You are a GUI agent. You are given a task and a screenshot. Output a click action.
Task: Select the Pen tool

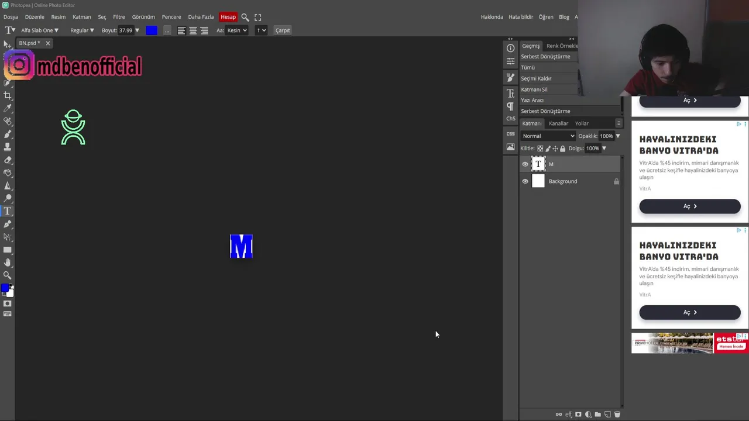[x=8, y=224]
